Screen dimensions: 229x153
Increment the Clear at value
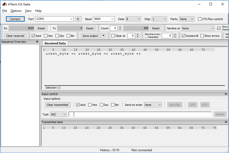[x=137, y=35]
